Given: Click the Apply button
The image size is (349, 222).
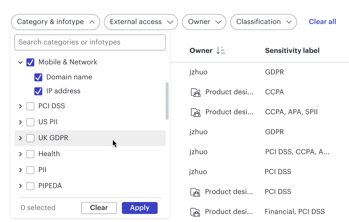Looking at the screenshot, I should click(140, 208).
